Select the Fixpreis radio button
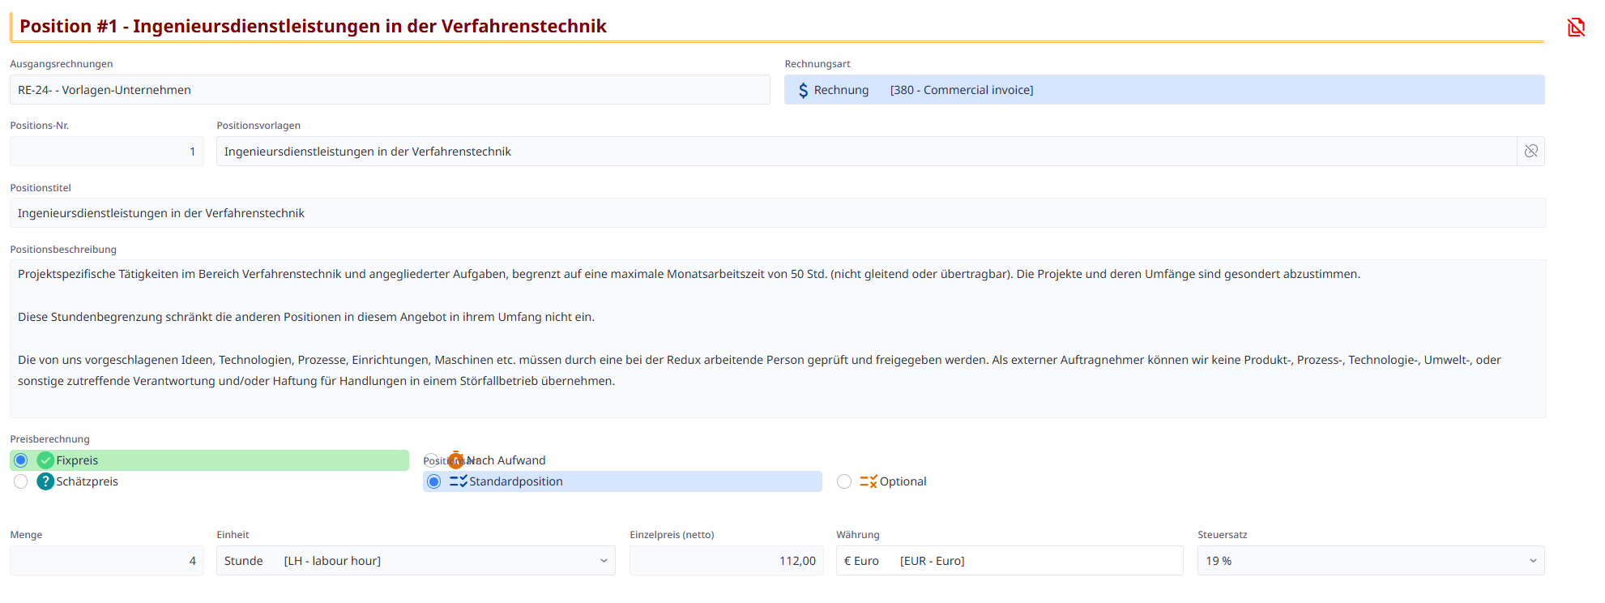Viewport: 1605px width, 603px height. click(x=21, y=460)
